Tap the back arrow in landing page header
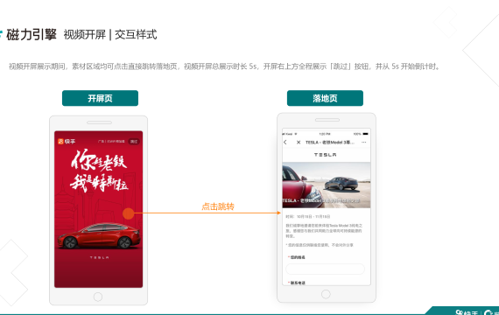 [285, 143]
